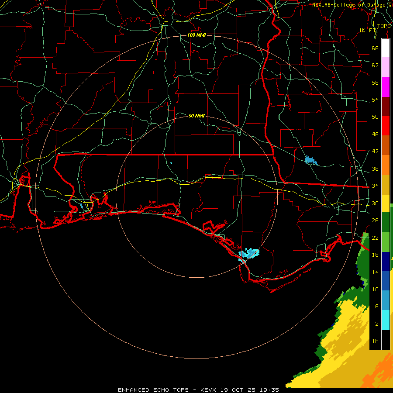
Task: Click the magenta legend swatch
Action: coord(386,87)
